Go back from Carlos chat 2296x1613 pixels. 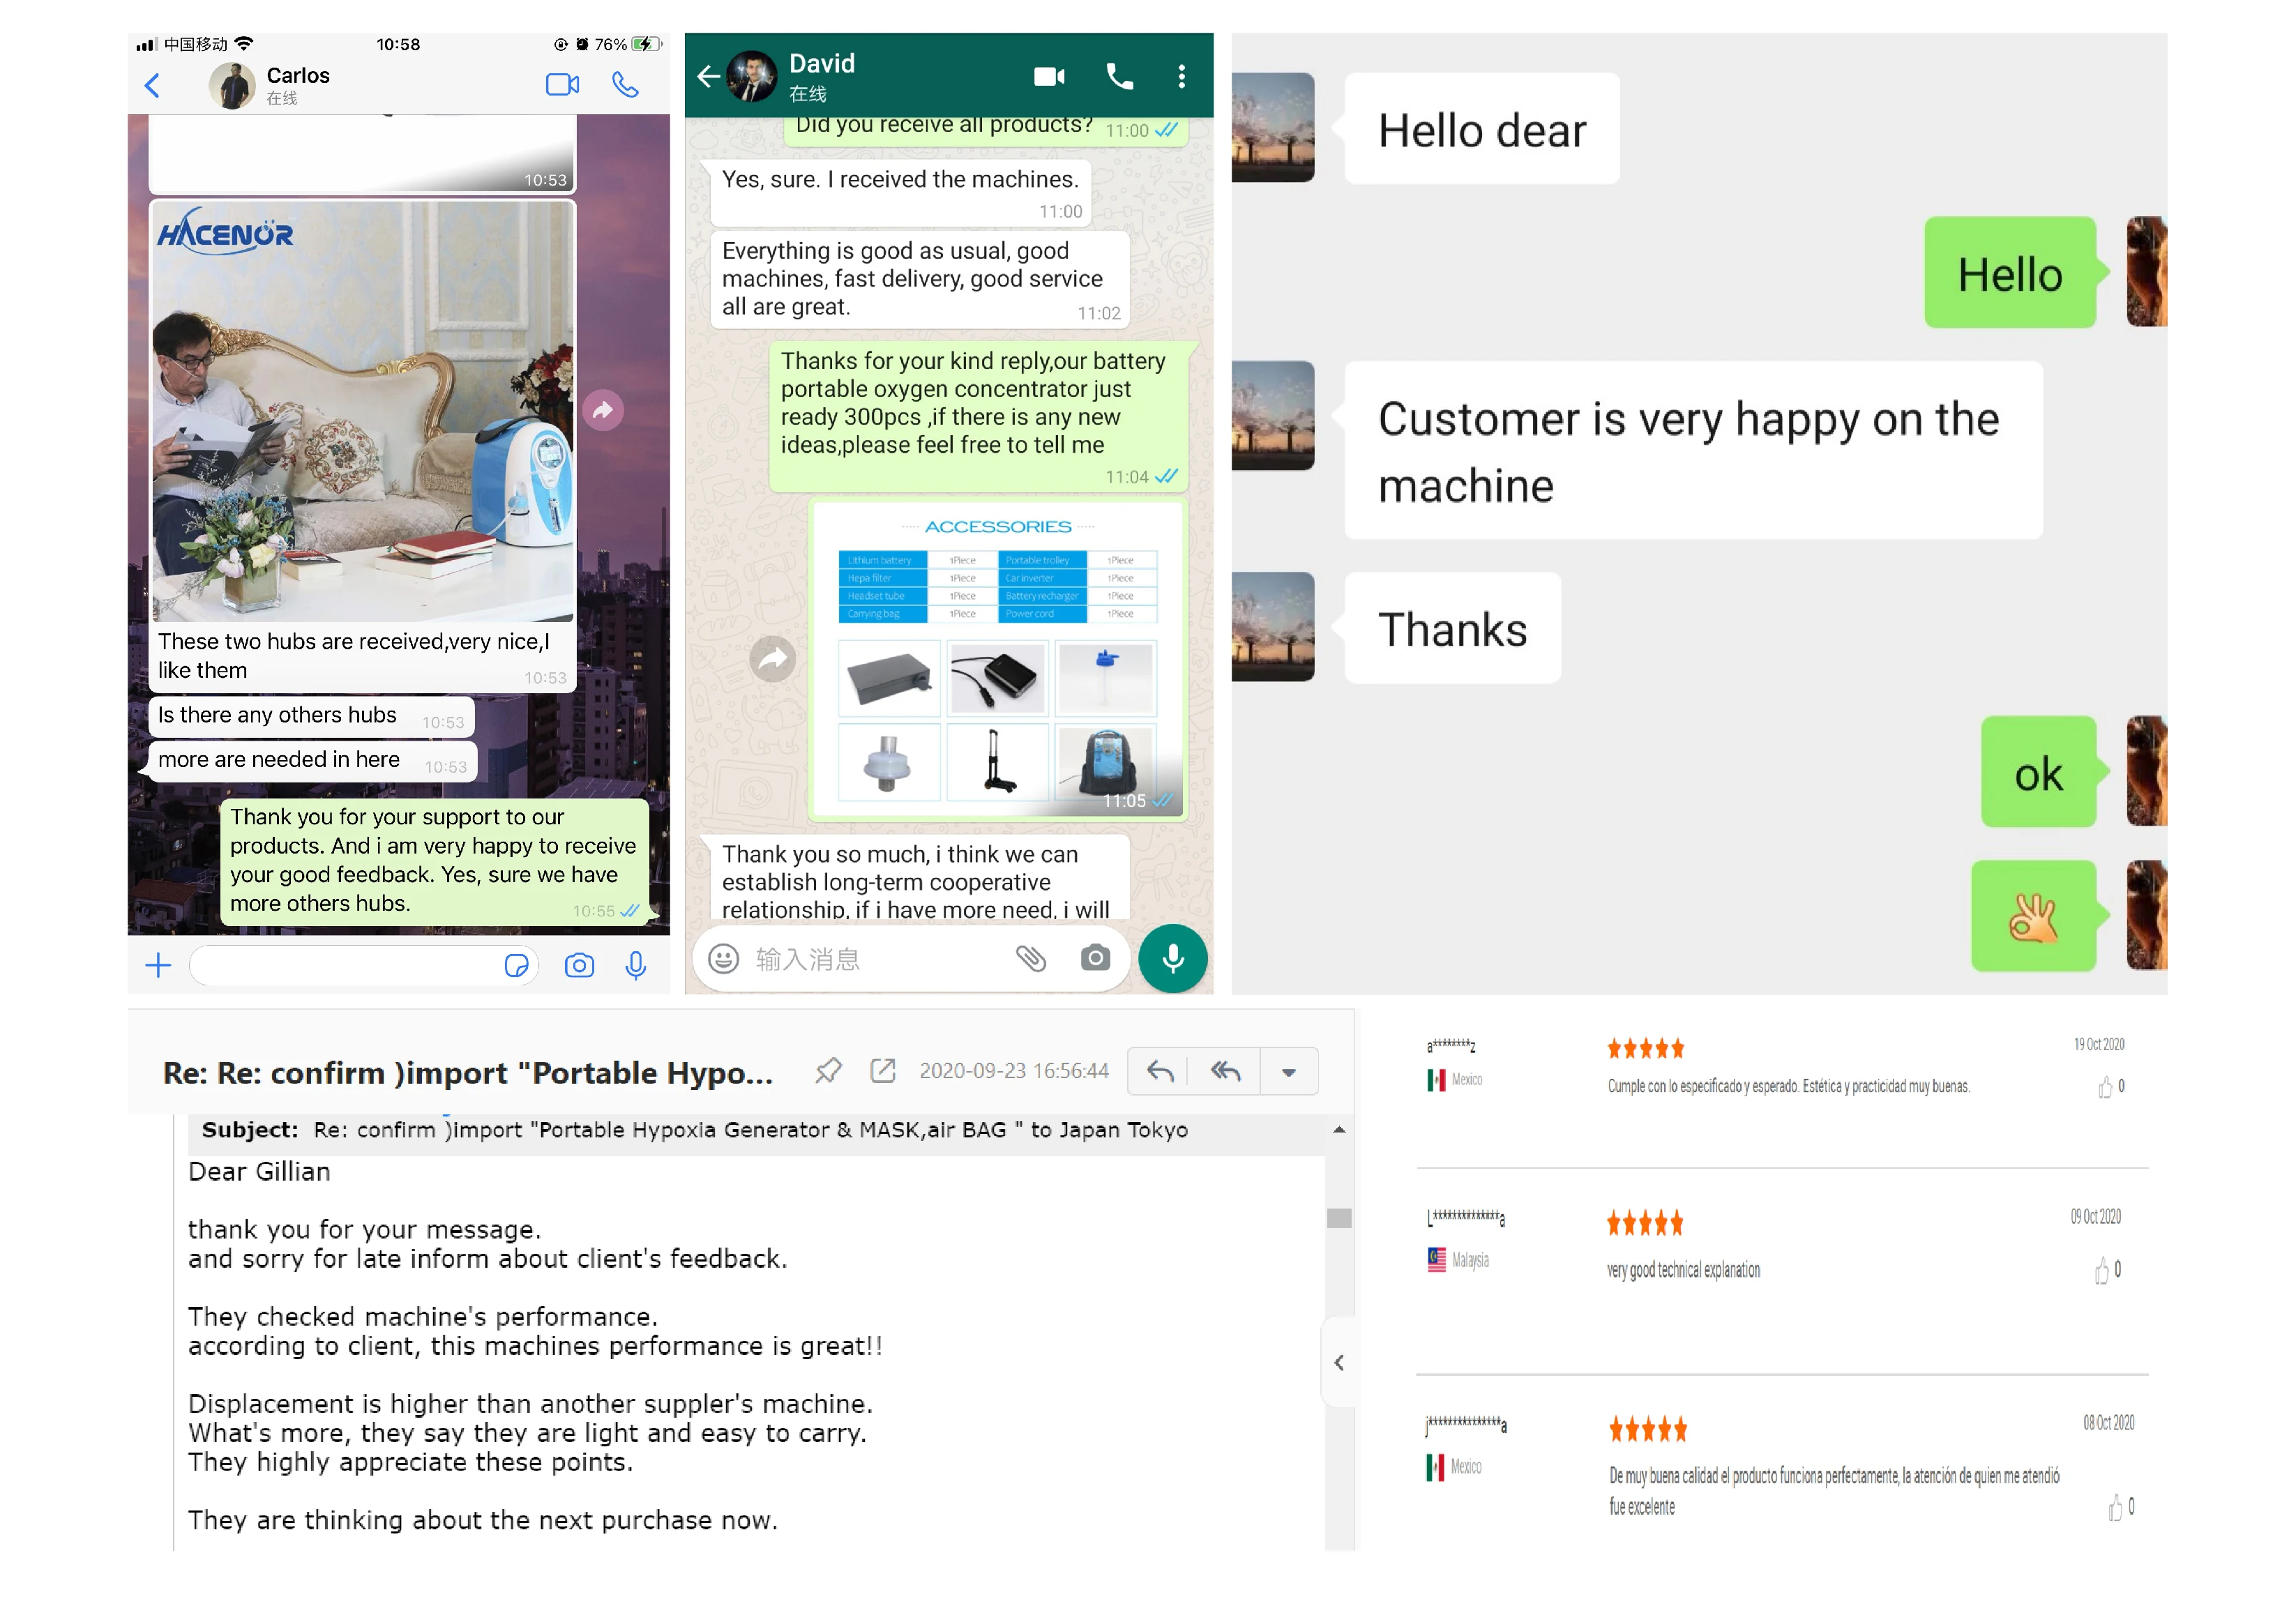tap(152, 85)
